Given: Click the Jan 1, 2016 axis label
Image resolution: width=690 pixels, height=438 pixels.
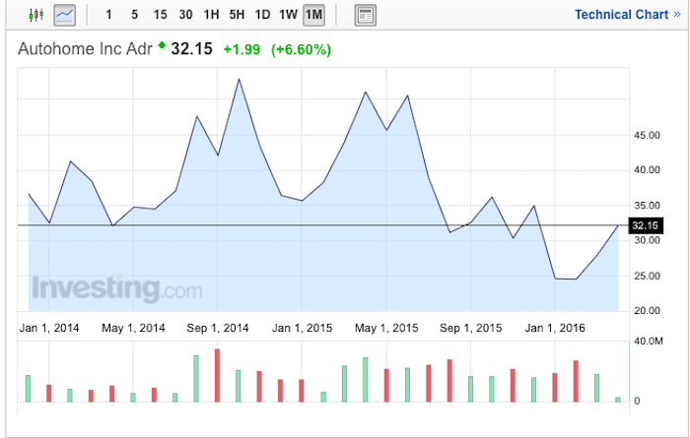Looking at the screenshot, I should tap(554, 327).
